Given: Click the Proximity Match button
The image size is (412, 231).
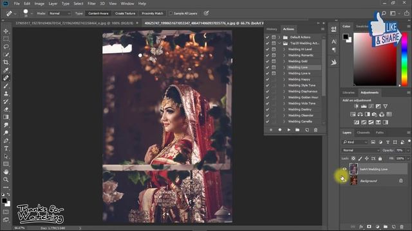Looking at the screenshot, I should pos(153,13).
